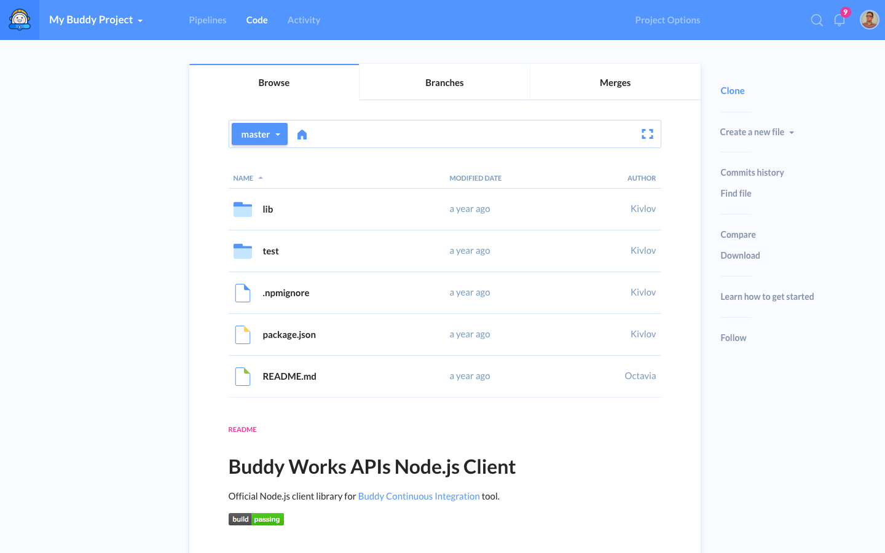Open the Activity section
Viewport: 885px width, 553px height.
point(304,20)
